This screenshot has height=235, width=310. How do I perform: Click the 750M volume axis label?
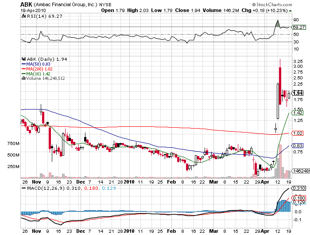13,143
